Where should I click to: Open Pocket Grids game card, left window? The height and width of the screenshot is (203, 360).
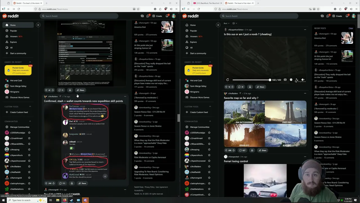(18, 70)
